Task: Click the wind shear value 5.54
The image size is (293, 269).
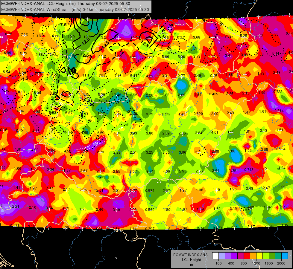Action: [x=6, y=72]
